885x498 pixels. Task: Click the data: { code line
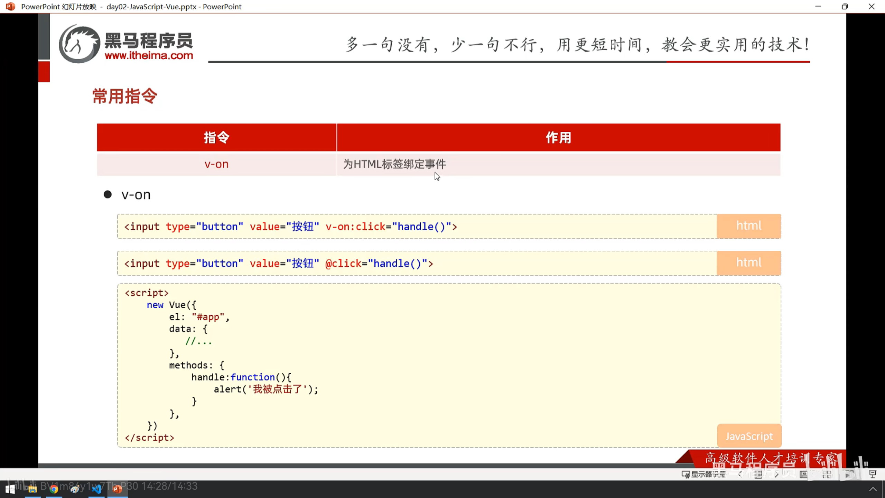tap(188, 329)
